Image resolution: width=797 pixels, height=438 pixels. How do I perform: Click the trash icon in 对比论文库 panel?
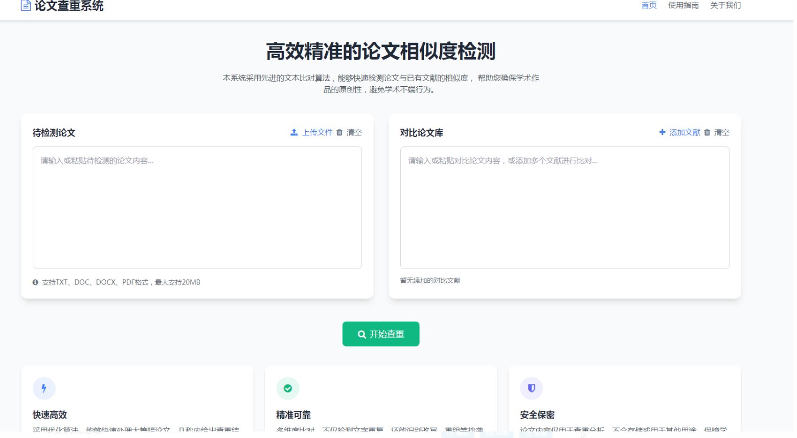point(707,132)
